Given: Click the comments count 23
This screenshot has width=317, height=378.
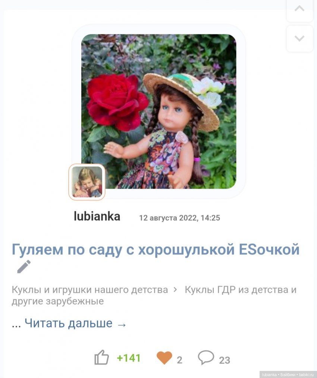Looking at the screenshot, I should click(225, 360).
